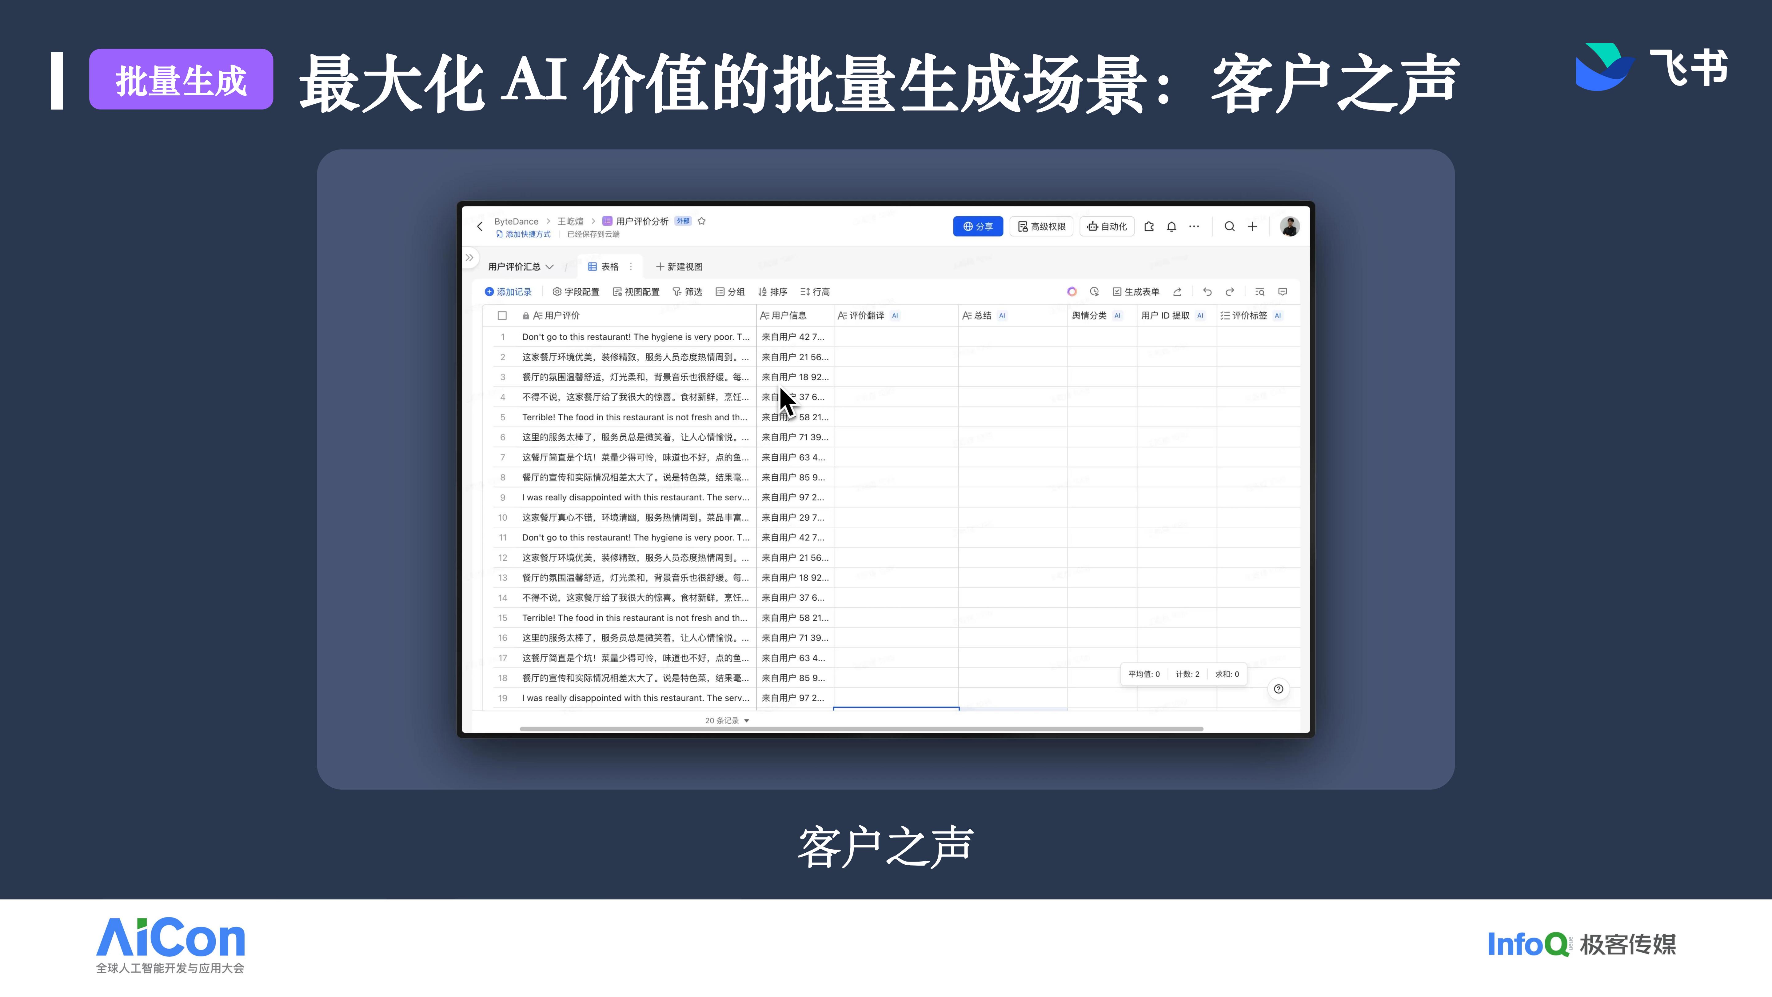
Task: Open the 筛选 filter menu
Action: (687, 292)
